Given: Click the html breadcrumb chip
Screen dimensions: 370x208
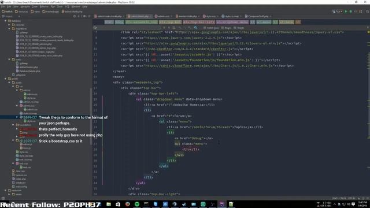Looking at the screenshot, I should click(x=109, y=22).
